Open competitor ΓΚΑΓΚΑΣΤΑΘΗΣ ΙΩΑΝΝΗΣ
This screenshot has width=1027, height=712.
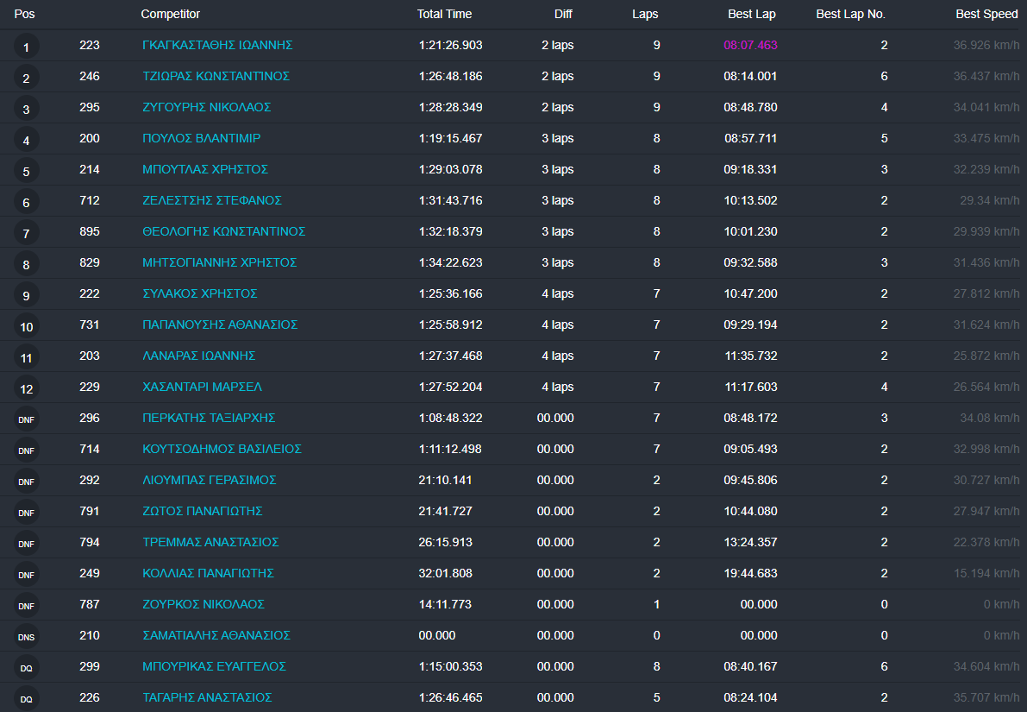217,45
